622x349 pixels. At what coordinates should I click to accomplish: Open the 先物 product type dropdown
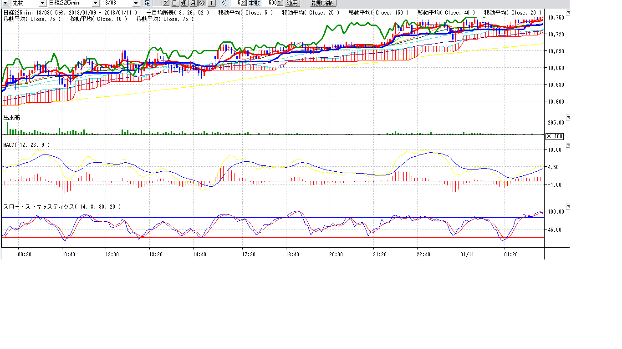pyautogui.click(x=42, y=3)
